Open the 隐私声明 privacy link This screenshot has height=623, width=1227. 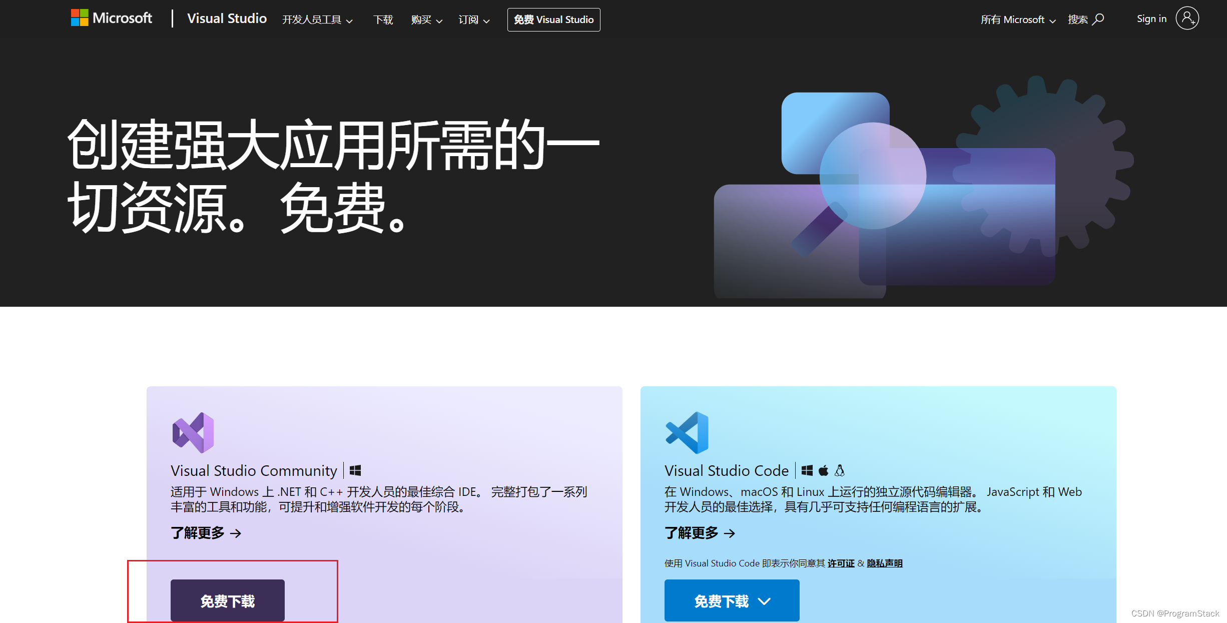(885, 563)
